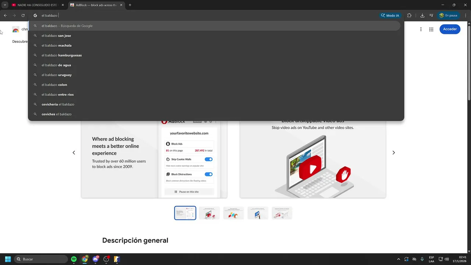Click the Acceder sign-in button
This screenshot has width=471, height=265.
tap(450, 29)
